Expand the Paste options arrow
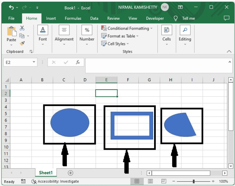The width and height of the screenshot is (235, 186). point(11,45)
